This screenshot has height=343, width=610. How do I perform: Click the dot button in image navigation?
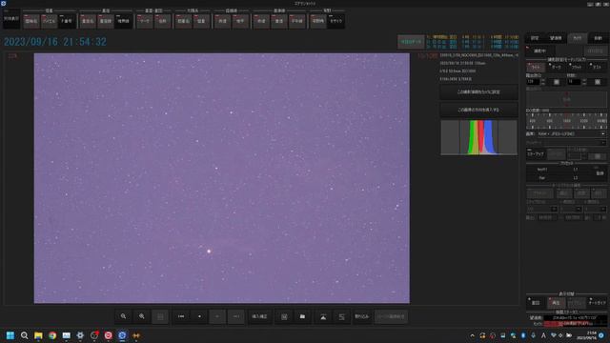[x=199, y=316]
